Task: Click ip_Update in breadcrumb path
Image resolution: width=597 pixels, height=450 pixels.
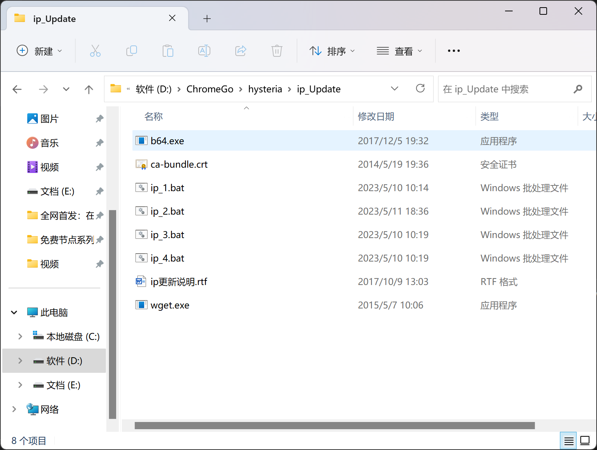Action: tap(319, 89)
